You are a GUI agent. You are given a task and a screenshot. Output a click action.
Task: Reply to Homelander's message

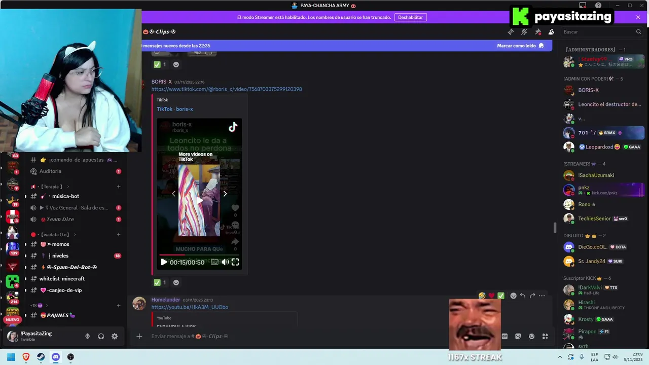[523, 296]
